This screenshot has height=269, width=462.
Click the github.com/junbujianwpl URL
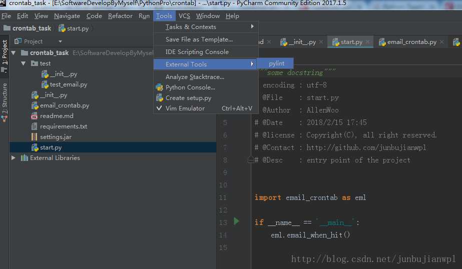[x=366, y=147]
